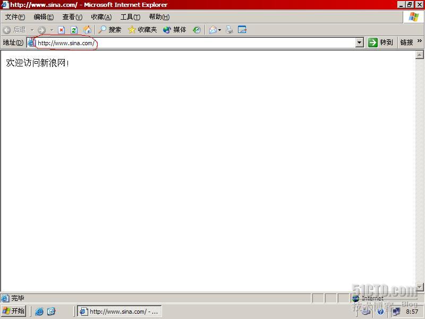Open the Search (搜索) toolbar button
Image resolution: width=425 pixels, height=319 pixels.
[109, 30]
